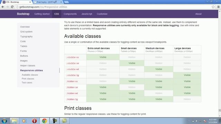The image size is (221, 124).
Task: Open Components in the navbar
Action: coord(70,14)
